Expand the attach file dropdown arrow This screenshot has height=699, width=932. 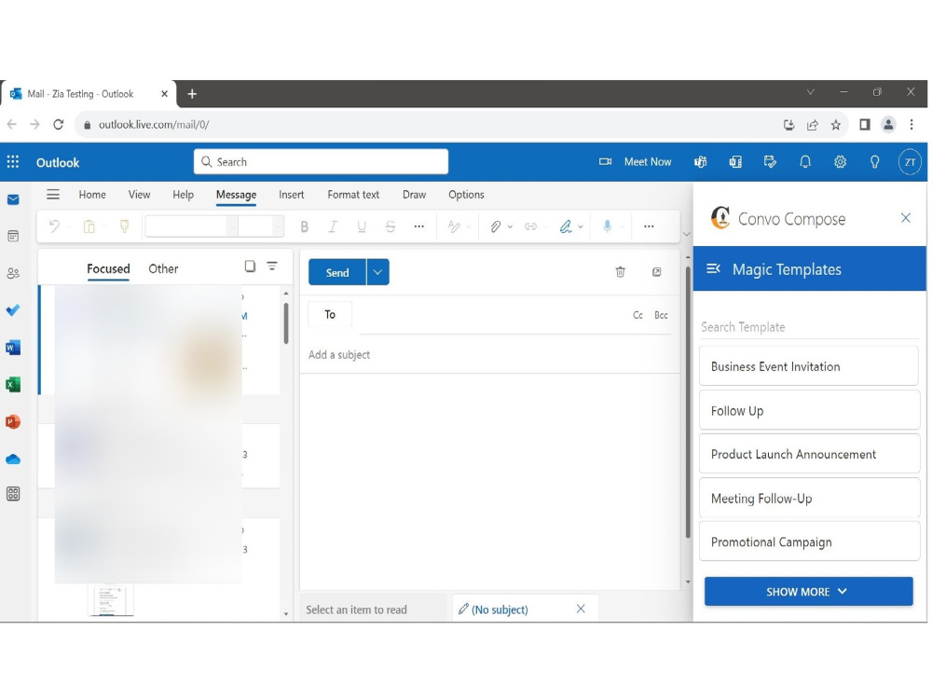click(510, 226)
